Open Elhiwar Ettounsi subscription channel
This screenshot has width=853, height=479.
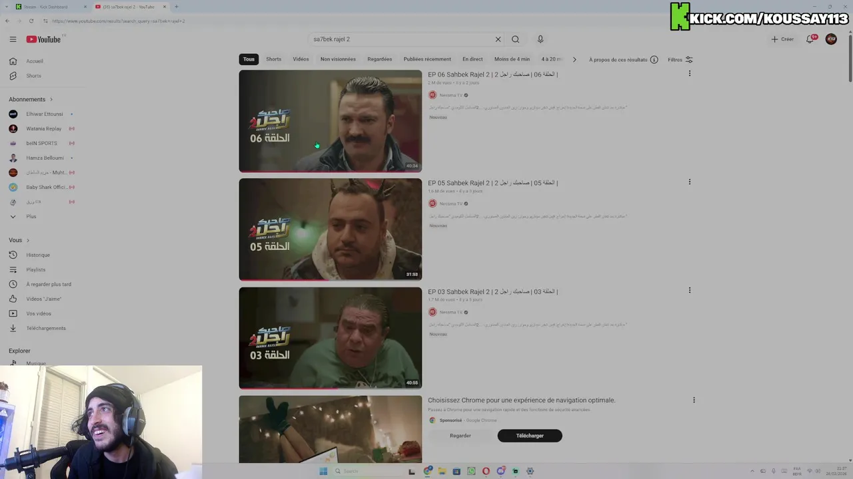tap(43, 114)
